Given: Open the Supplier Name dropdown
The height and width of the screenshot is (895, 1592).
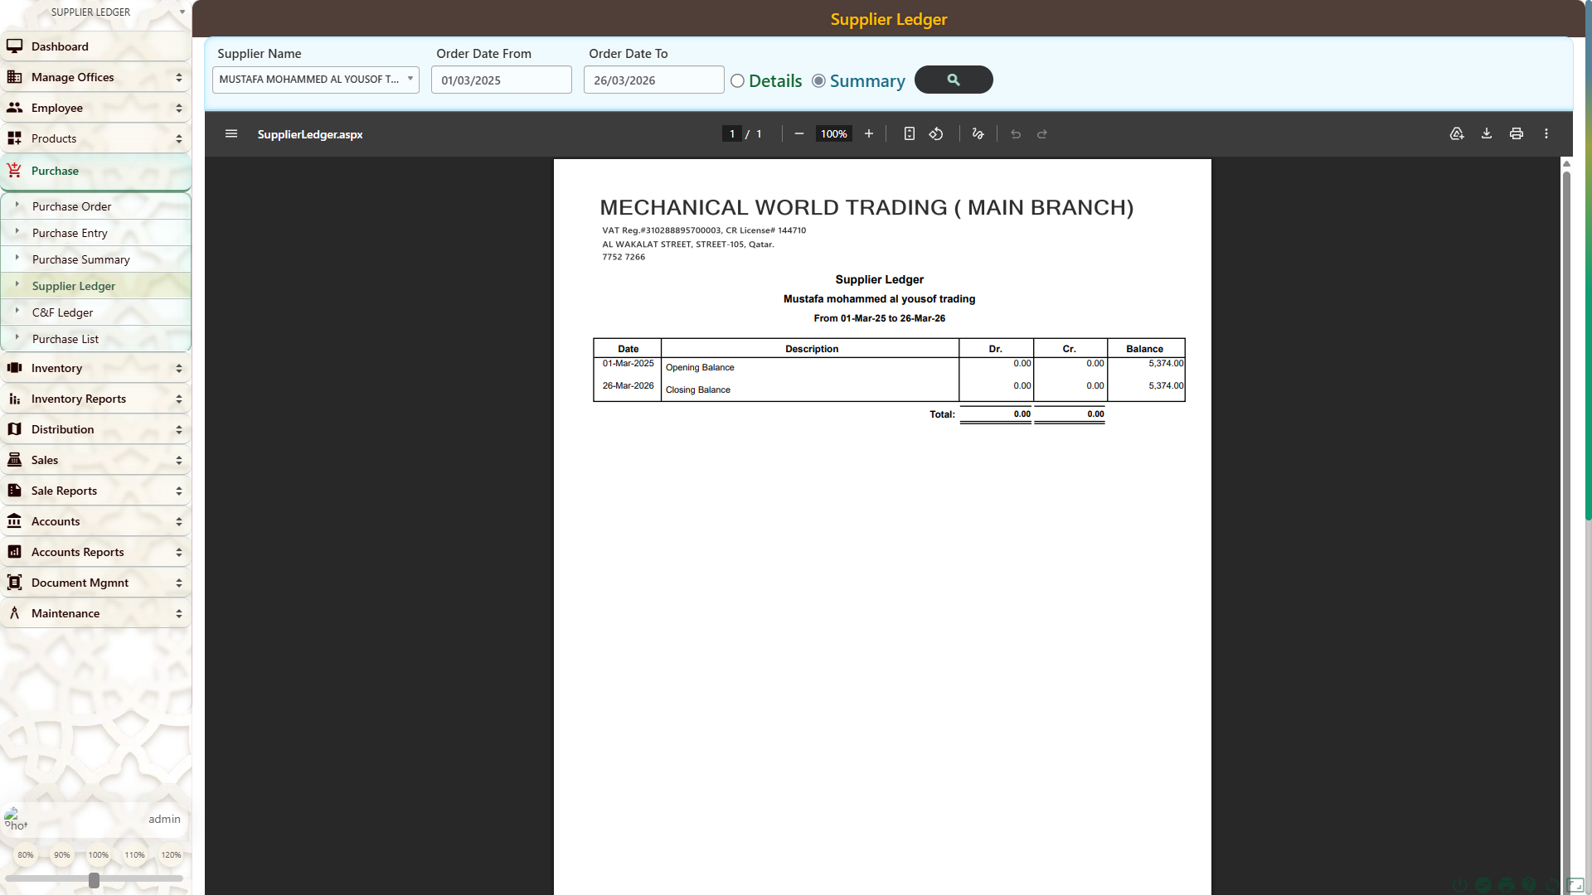Looking at the screenshot, I should 315,80.
